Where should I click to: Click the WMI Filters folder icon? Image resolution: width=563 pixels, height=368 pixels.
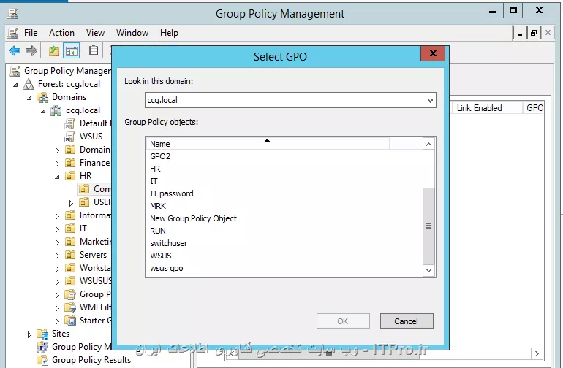click(70, 307)
